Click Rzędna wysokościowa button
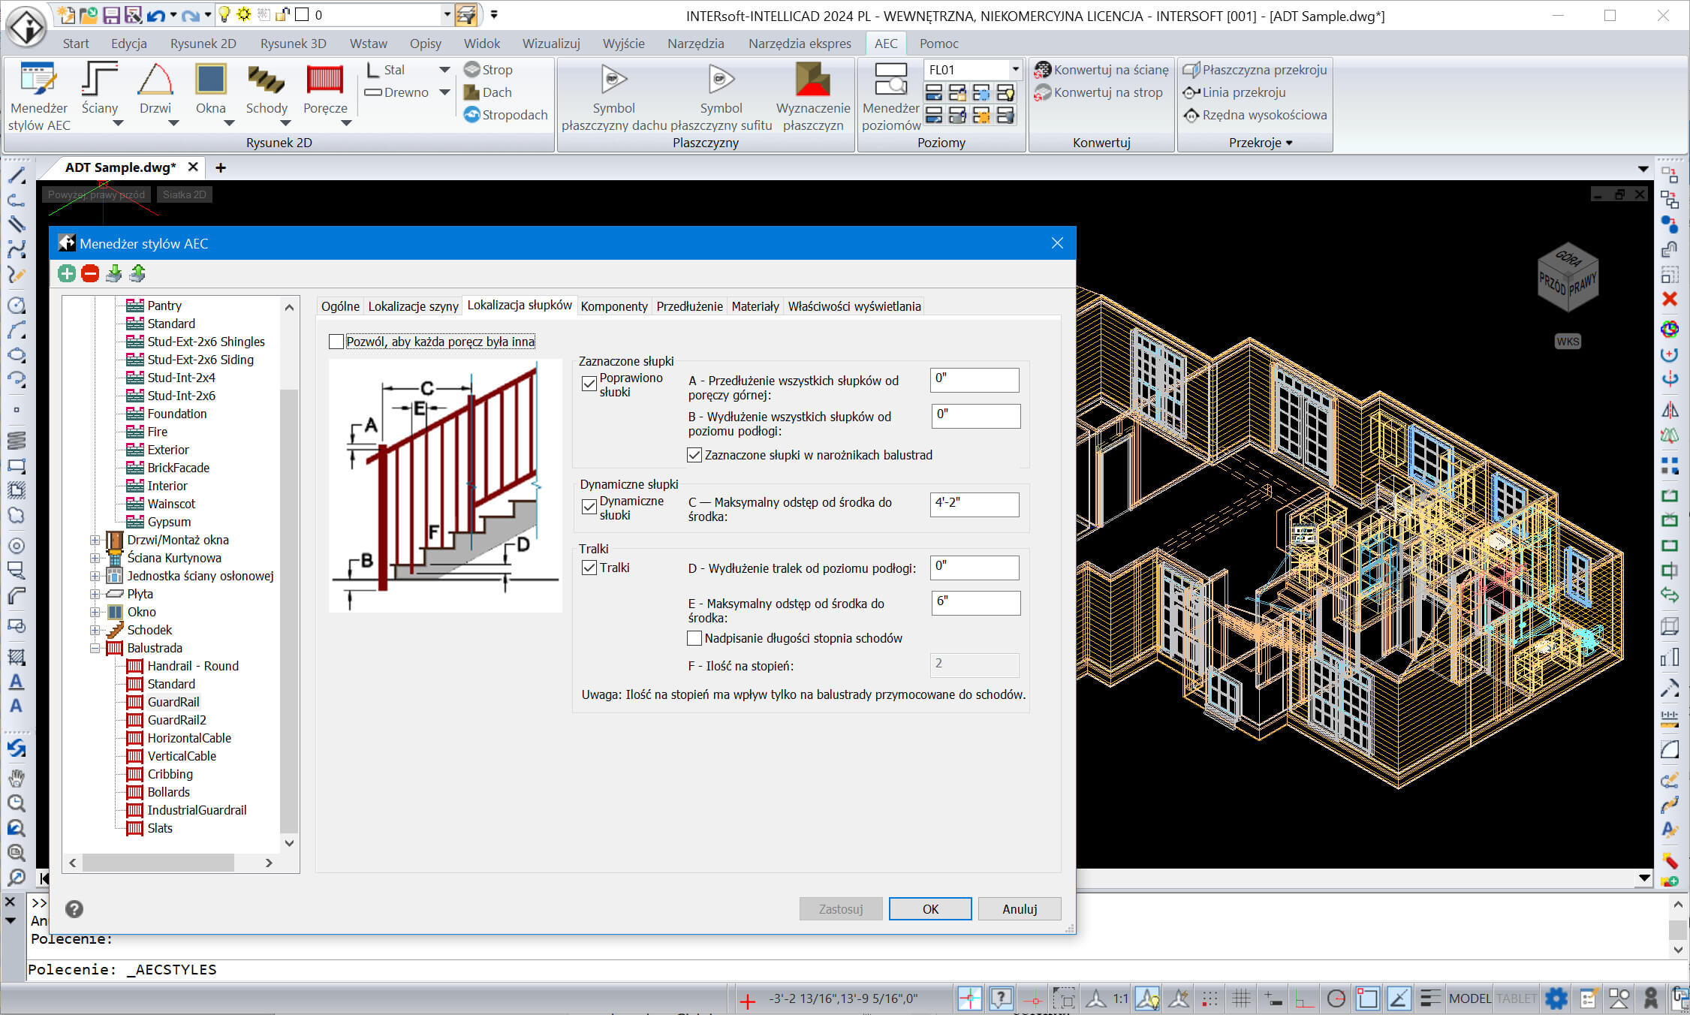This screenshot has height=1015, width=1690. [x=1255, y=115]
